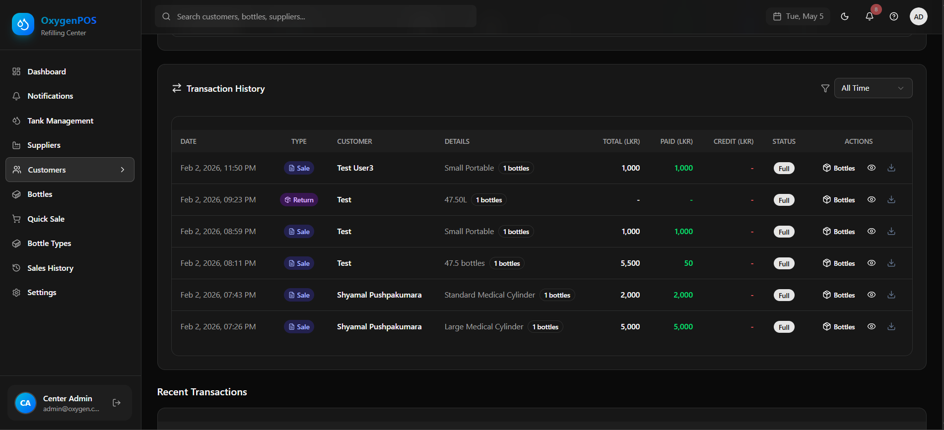Screen dimensions: 944x430
Task: Open Notifications in the sidebar
Action: click(x=70, y=96)
